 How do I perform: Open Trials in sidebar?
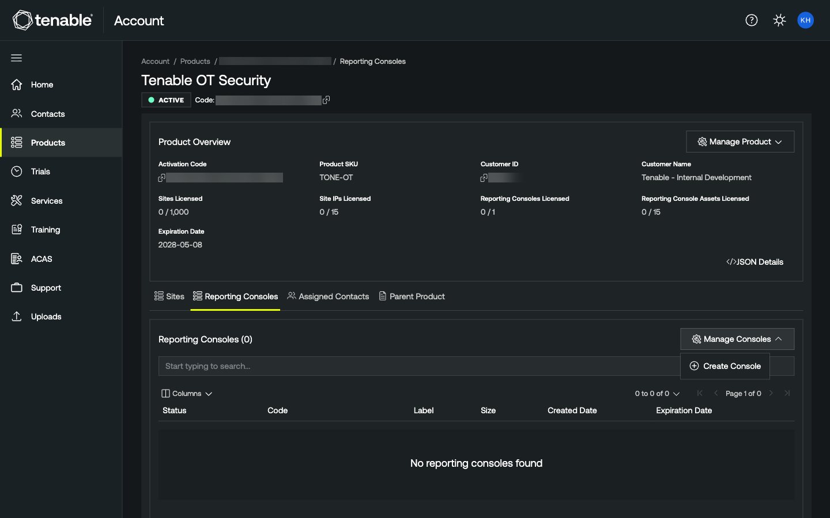(61, 172)
